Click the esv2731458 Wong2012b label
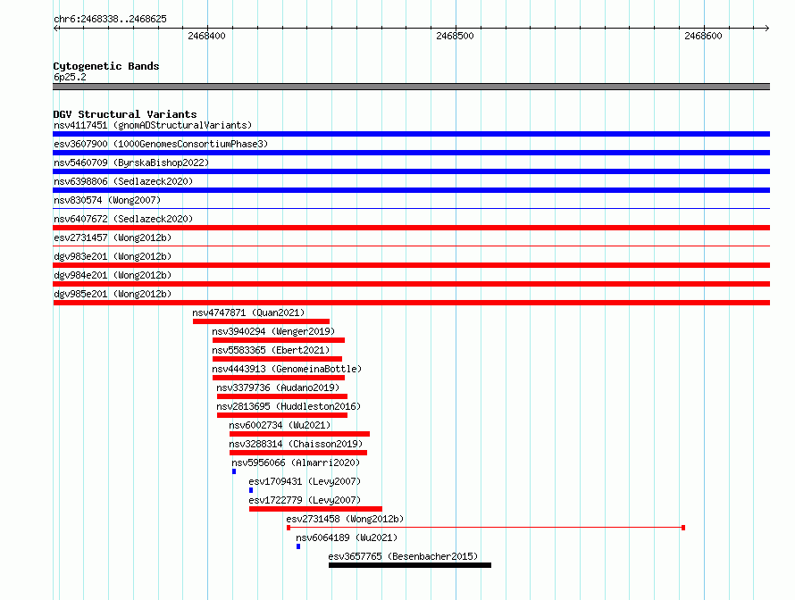 point(346,519)
